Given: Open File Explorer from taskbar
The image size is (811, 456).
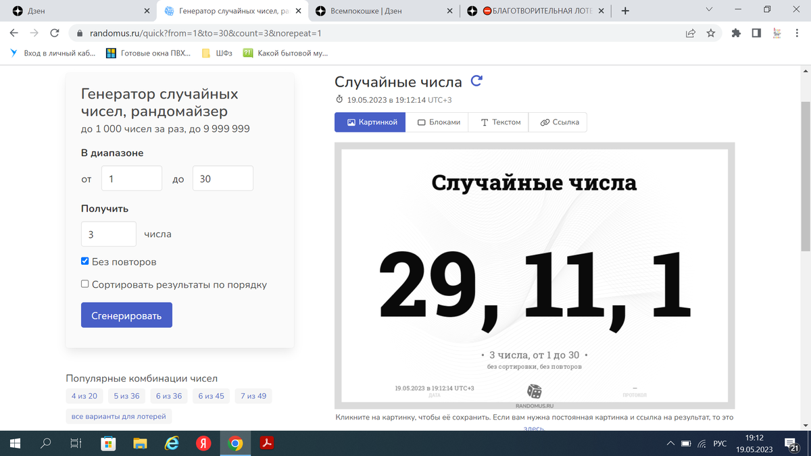Looking at the screenshot, I should (140, 443).
